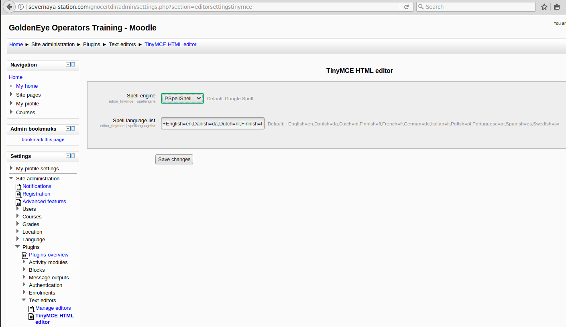The height and width of the screenshot is (327, 566).
Task: Expand the Enrolments node
Action: tap(24, 293)
